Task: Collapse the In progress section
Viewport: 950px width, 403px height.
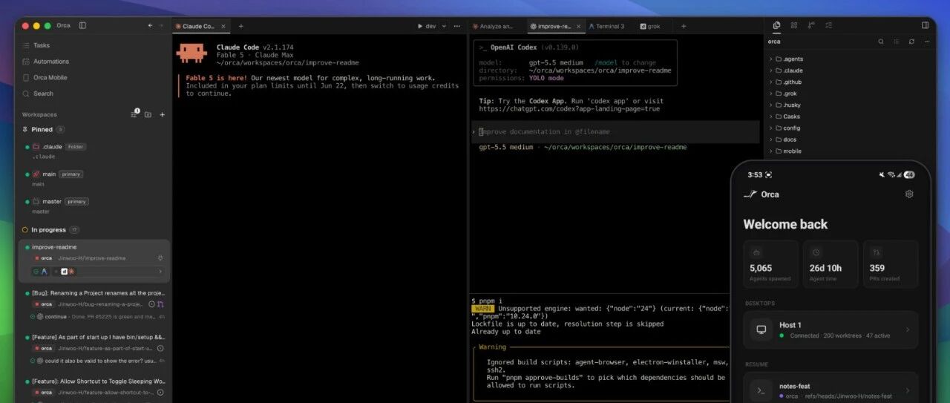Action: (50, 230)
